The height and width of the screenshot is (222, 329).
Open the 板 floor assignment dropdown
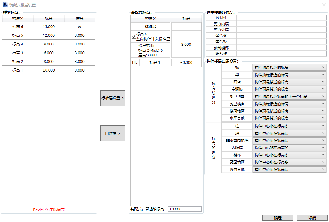point(289,68)
